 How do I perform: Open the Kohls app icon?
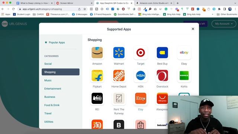coord(184,76)
